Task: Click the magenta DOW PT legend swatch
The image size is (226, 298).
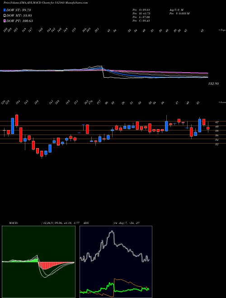Action: coord(5,21)
